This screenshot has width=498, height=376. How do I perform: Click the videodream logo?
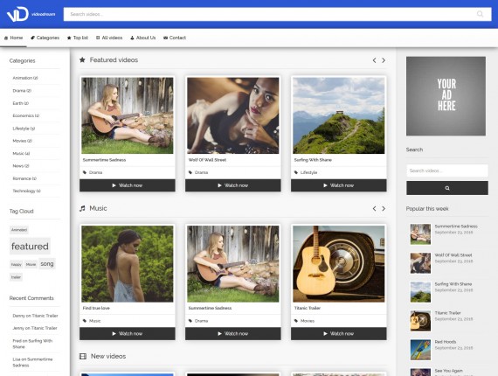31,14
